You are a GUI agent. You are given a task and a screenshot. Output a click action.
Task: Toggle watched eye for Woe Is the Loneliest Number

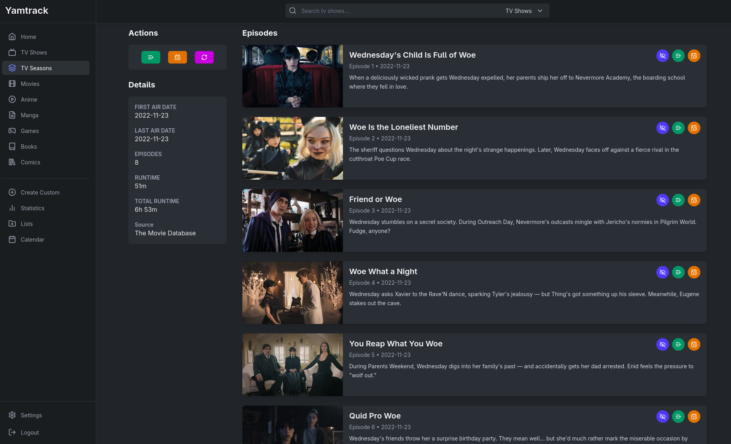[662, 128]
